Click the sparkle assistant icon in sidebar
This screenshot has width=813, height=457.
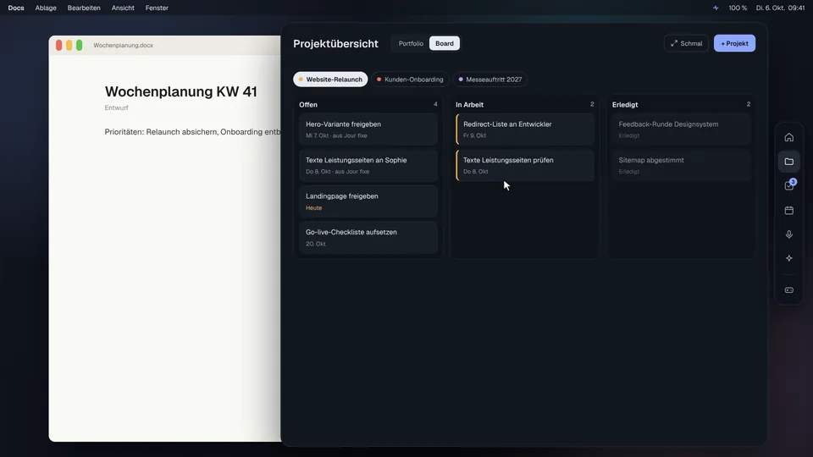pos(788,258)
